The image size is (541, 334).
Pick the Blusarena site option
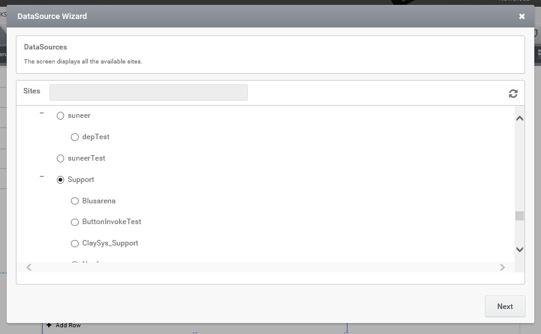[x=74, y=201]
